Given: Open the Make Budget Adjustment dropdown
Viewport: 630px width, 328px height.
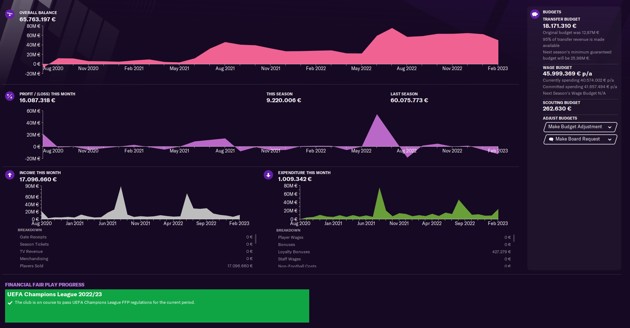Looking at the screenshot, I should click(580, 127).
